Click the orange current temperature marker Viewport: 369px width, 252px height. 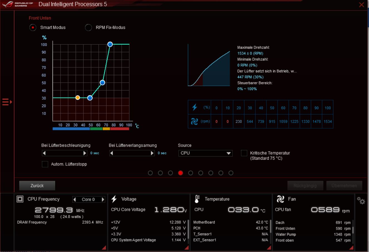click(x=78, y=98)
